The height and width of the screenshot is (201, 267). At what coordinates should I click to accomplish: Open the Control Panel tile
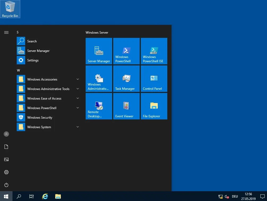pos(154,79)
